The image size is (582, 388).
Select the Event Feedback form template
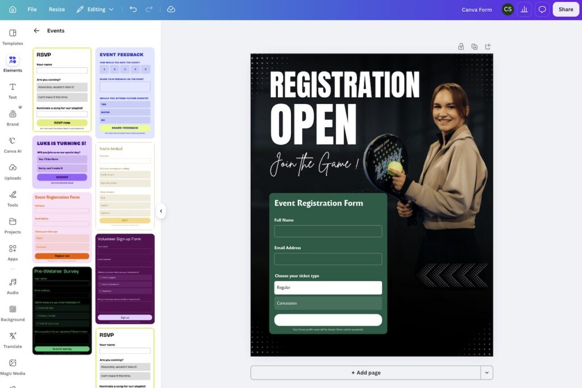(x=125, y=93)
